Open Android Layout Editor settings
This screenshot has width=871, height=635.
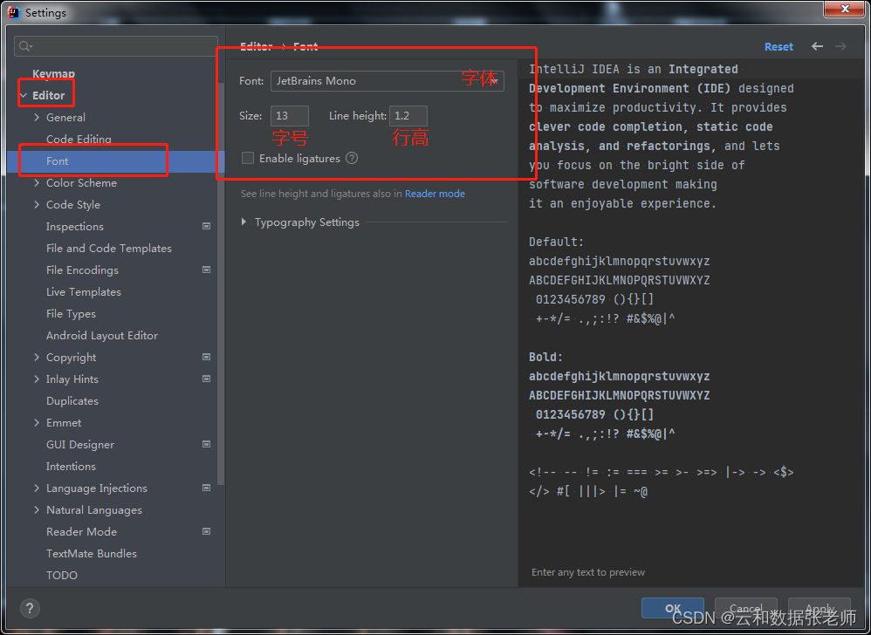(102, 335)
